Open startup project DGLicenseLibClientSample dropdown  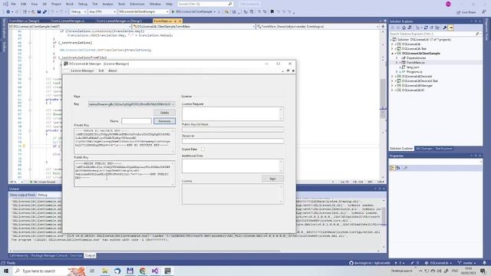(143, 11)
